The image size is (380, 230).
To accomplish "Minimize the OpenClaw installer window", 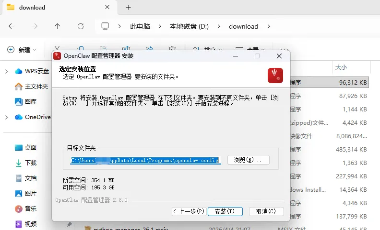I will click(235, 56).
